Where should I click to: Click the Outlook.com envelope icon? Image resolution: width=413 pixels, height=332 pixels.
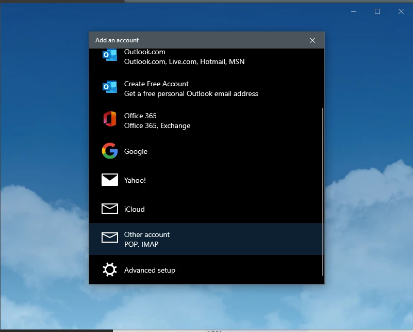click(110, 55)
